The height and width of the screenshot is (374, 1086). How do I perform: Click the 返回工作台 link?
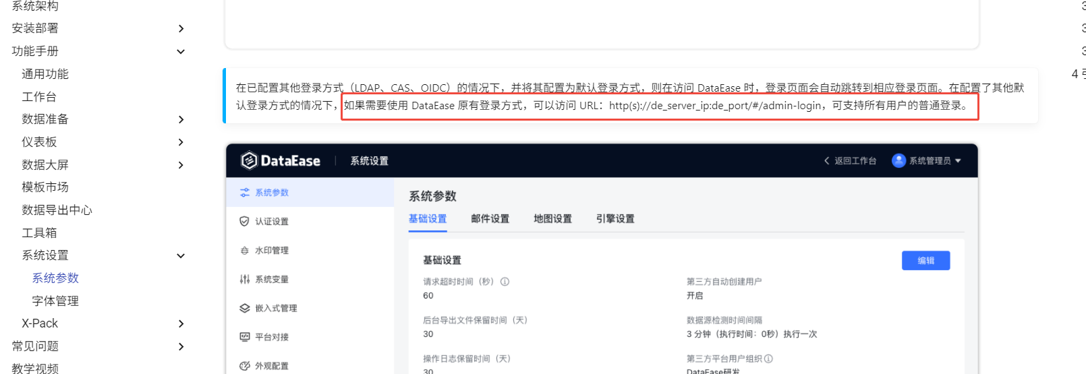pyautogui.click(x=855, y=161)
